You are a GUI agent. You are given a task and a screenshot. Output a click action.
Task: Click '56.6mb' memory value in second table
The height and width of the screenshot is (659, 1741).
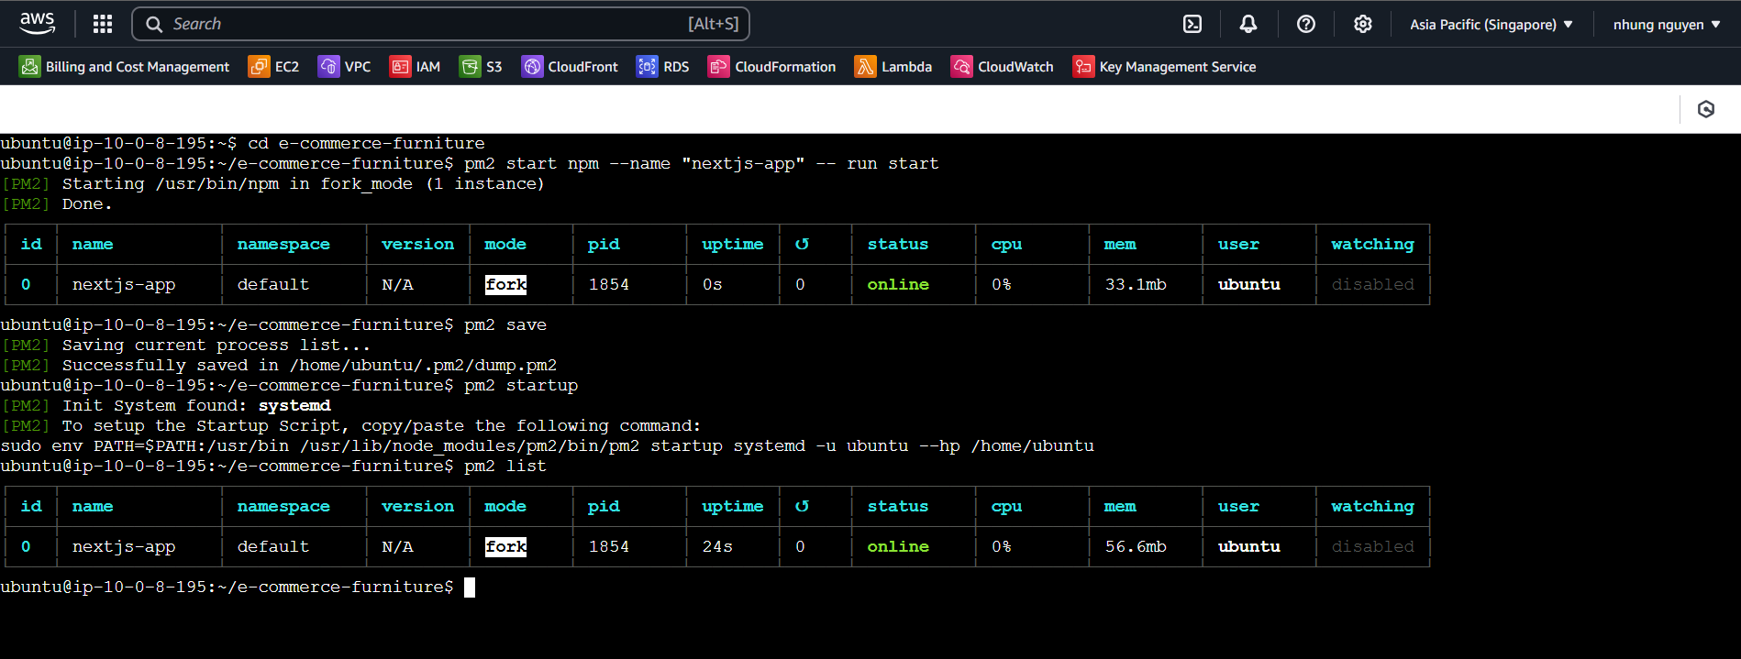pos(1136,547)
